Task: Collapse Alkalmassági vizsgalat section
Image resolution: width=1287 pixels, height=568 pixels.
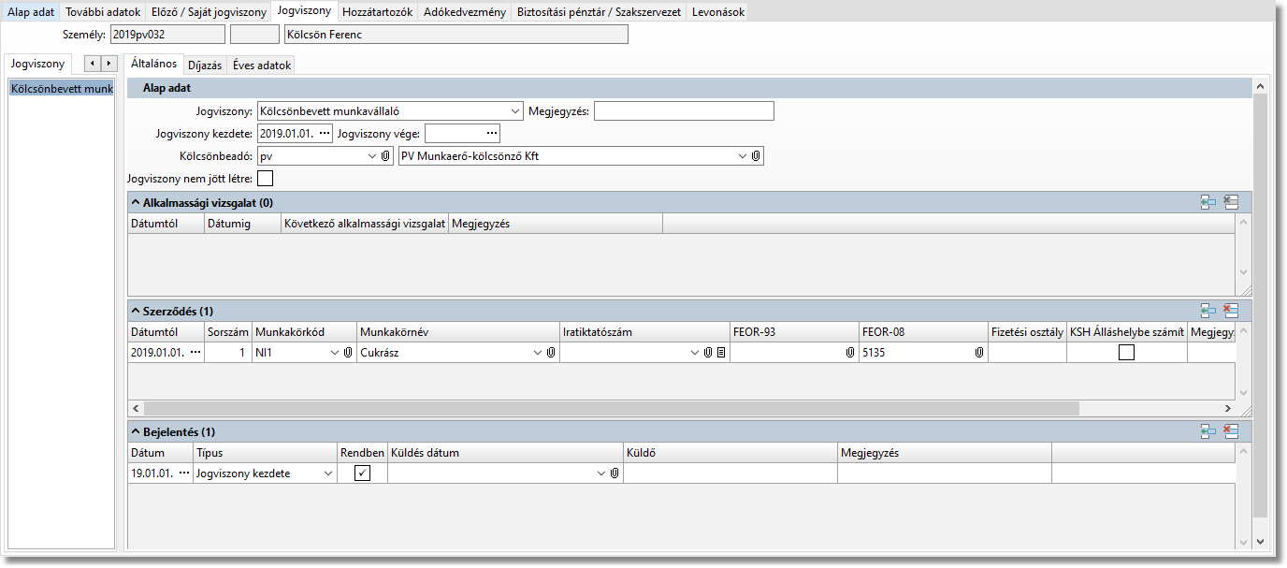Action: 136,202
